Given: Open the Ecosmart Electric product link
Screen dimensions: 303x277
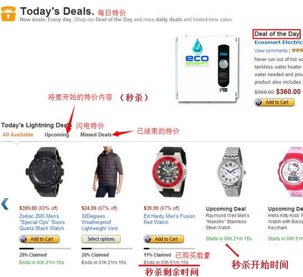Looking at the screenshot, I should (x=279, y=42).
